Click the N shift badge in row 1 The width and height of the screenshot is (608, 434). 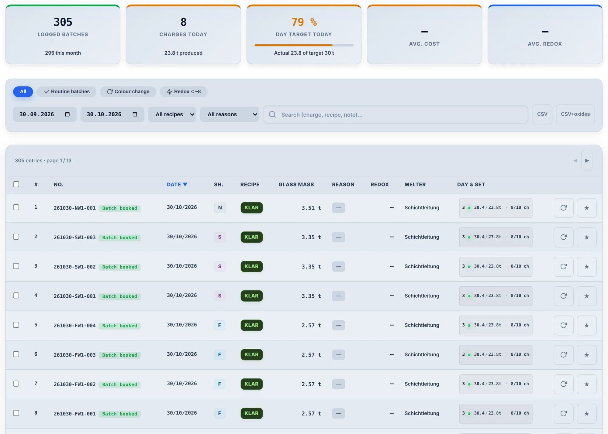coord(220,208)
